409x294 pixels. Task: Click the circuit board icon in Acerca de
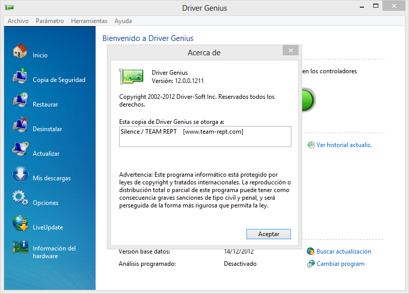click(x=131, y=76)
